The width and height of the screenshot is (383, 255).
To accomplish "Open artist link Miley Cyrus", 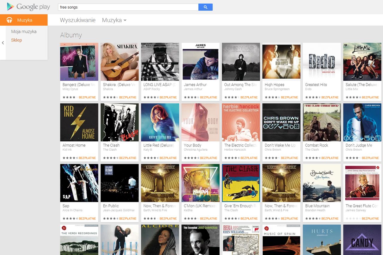I will pyautogui.click(x=70, y=89).
